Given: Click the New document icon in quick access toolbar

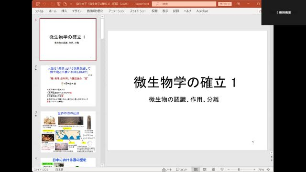Looking at the screenshot, I should [x=65, y=4].
